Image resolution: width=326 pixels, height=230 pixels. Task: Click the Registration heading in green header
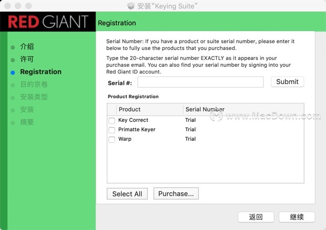[117, 23]
